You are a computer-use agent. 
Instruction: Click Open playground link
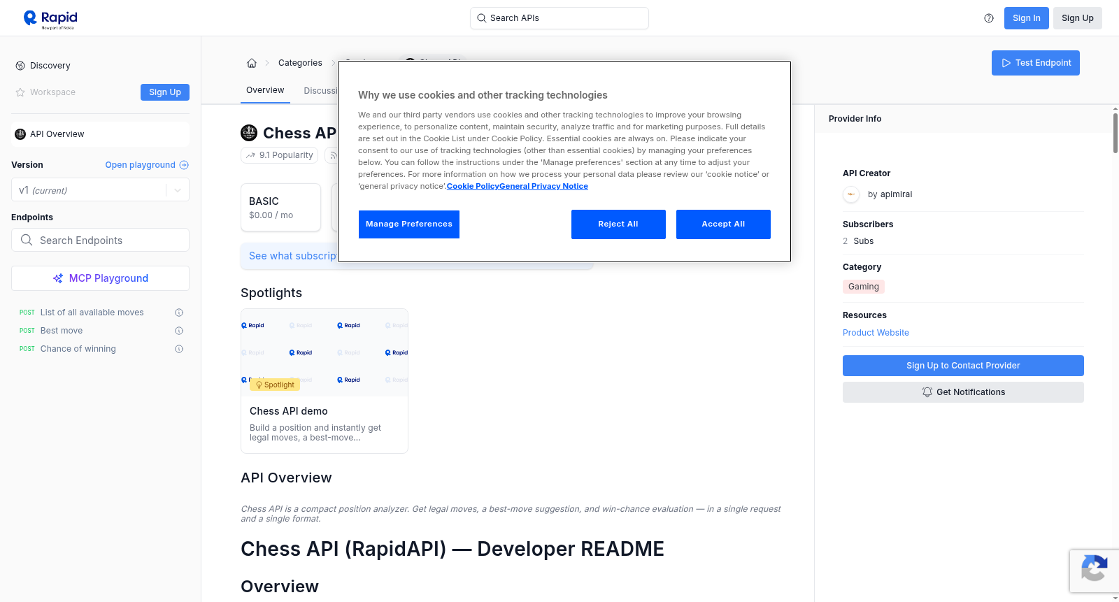tap(140, 165)
